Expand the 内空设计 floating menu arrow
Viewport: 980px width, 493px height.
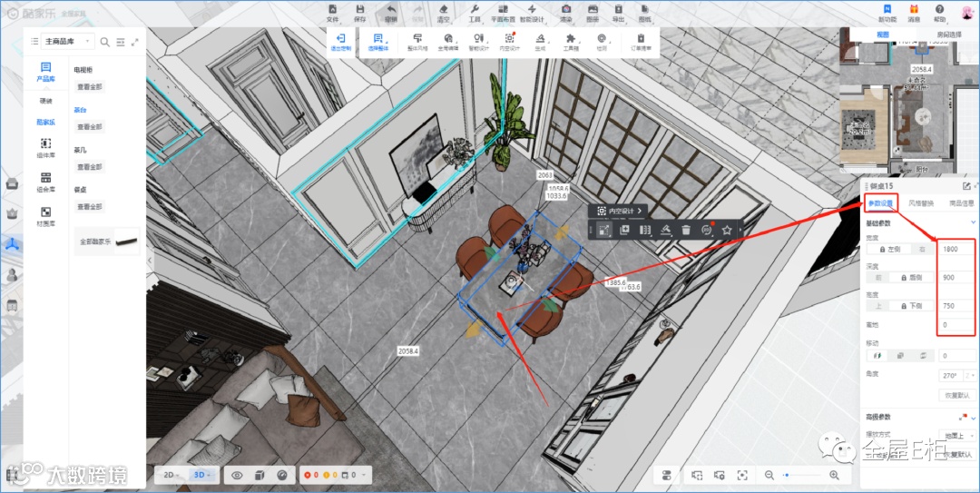point(640,212)
